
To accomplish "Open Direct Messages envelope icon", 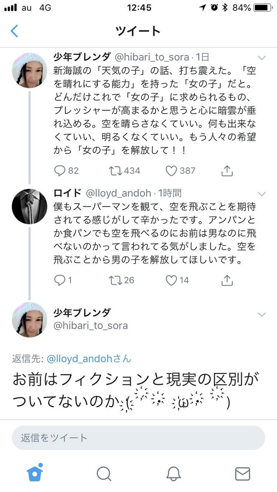I will click(242, 473).
